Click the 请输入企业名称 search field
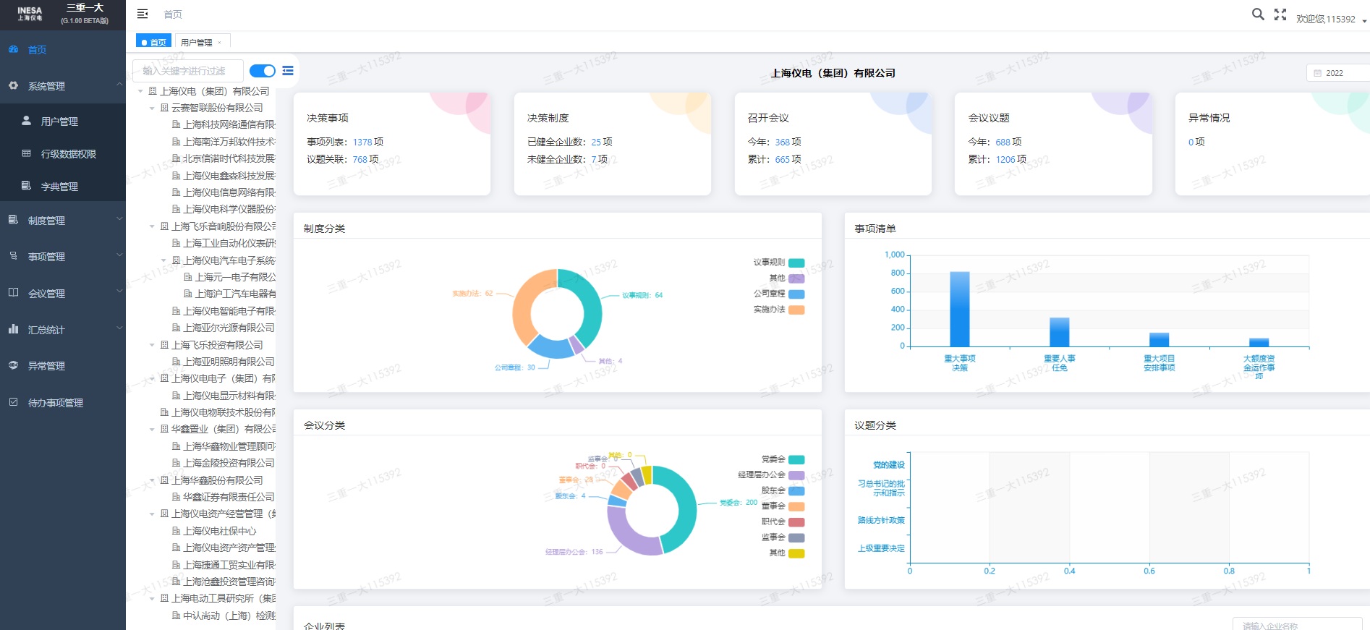This screenshot has height=630, width=1370. click(1298, 625)
